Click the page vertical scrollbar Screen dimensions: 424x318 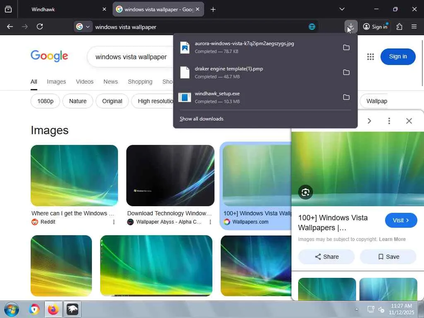pyautogui.click(x=422, y=63)
